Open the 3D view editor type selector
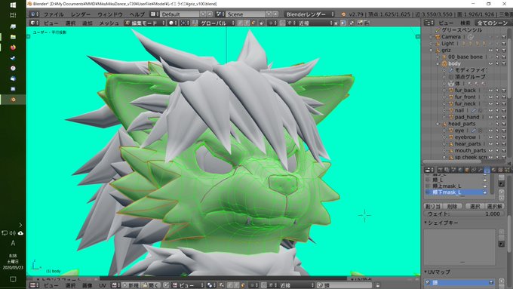513x289 pixels. (34, 23)
